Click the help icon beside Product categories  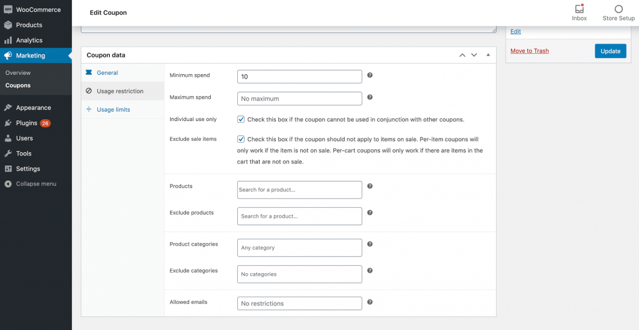click(369, 245)
